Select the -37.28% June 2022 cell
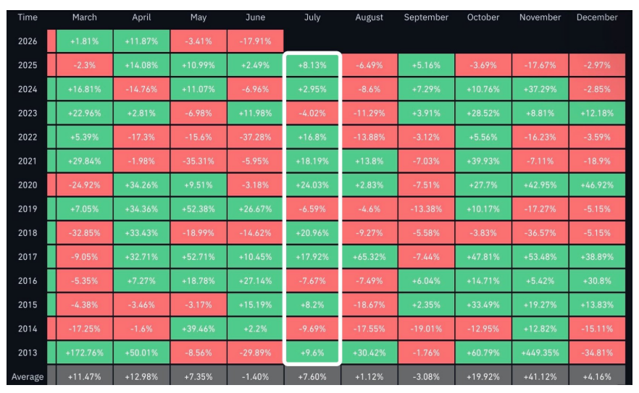 (x=255, y=138)
